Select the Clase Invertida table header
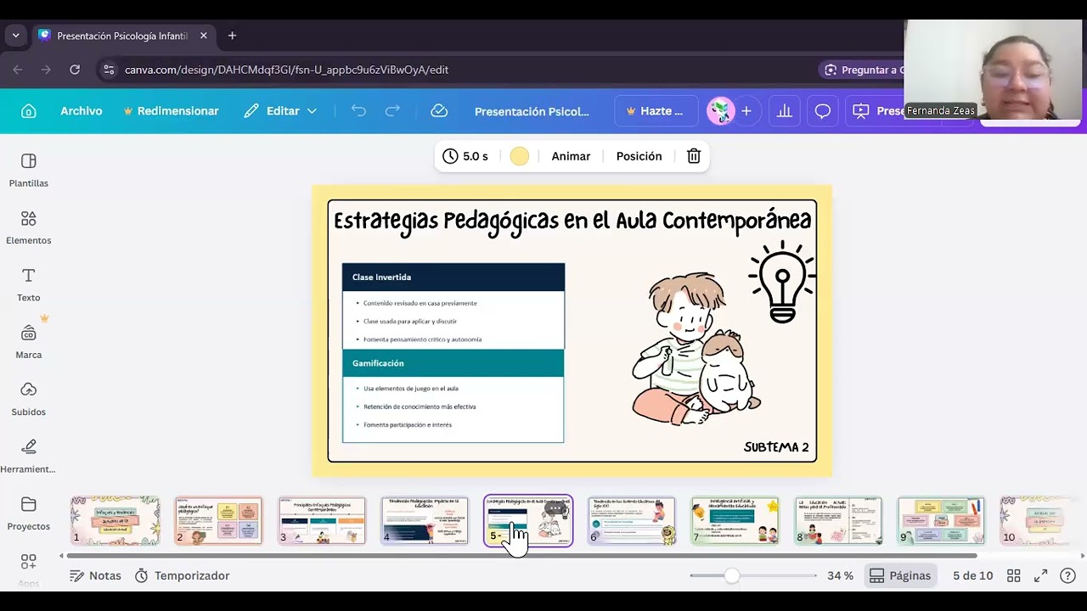The image size is (1087, 611). coord(453,277)
